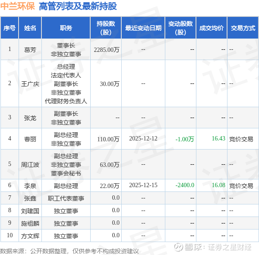Click the 交易方式 column header

click(243, 28)
